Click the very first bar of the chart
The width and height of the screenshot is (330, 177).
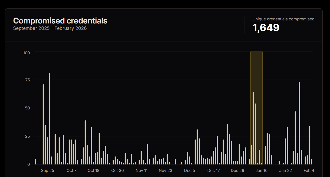[x=35, y=161]
